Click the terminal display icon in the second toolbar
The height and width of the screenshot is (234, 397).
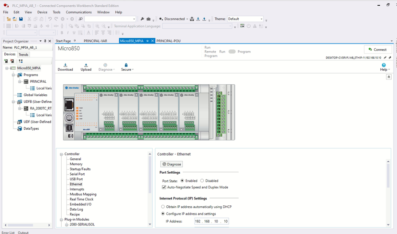coord(243,26)
